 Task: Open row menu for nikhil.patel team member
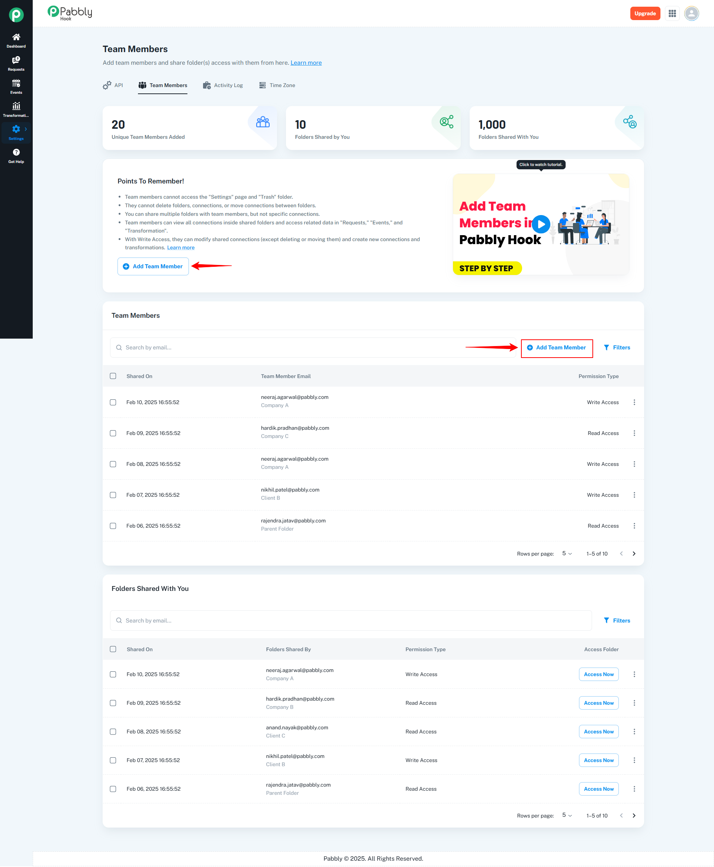[x=634, y=495]
